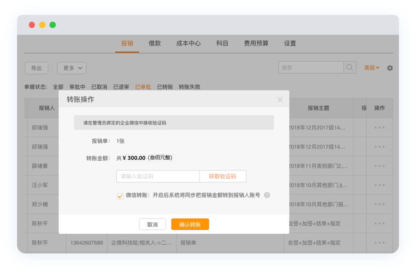Viewport: 416px width, 273px height.
Task: Open the three-dot menu for 汪小军 row
Action: (379, 185)
